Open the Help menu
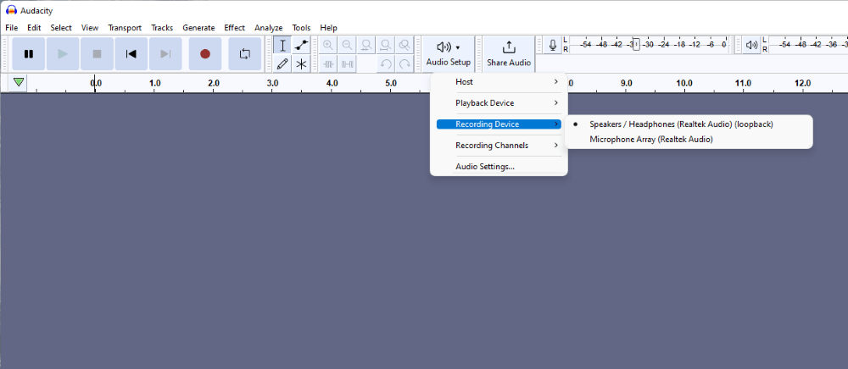The height and width of the screenshot is (369, 848). click(x=329, y=28)
